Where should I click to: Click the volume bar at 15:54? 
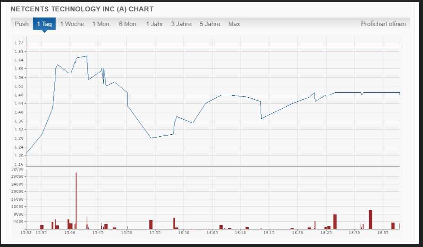click(151, 225)
